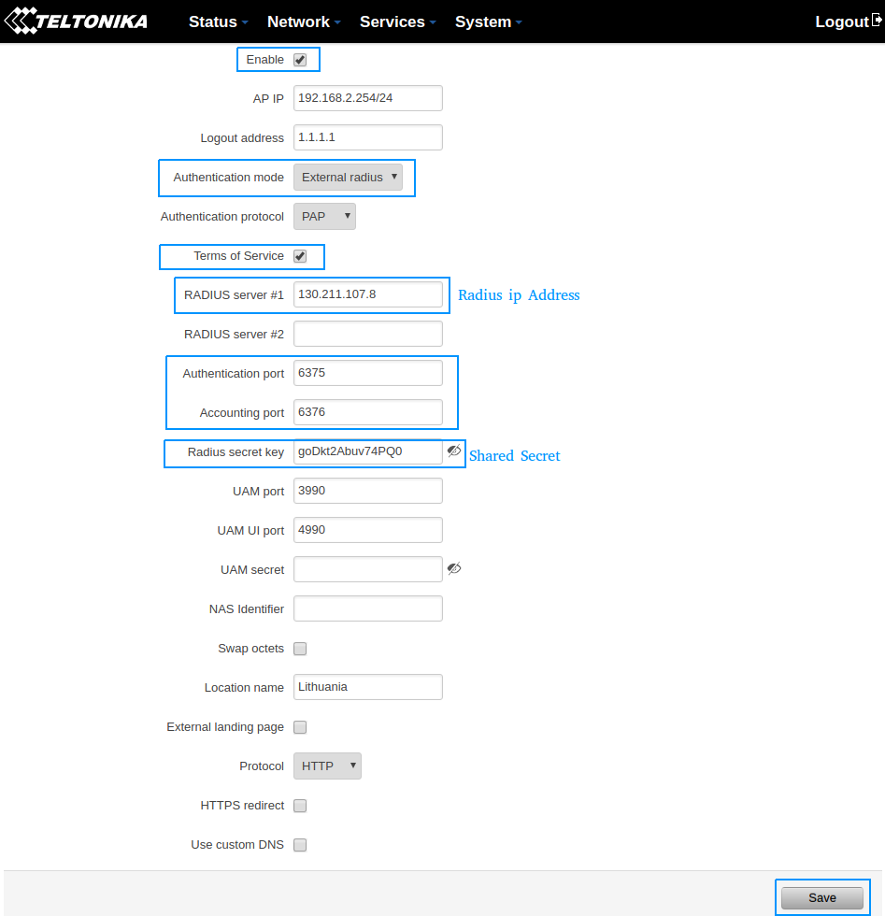Open the Network menu
885x916 pixels.
click(303, 21)
